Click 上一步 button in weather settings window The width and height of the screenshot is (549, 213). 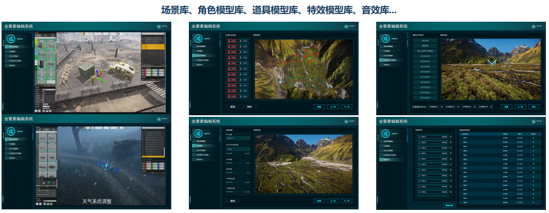(x=333, y=201)
